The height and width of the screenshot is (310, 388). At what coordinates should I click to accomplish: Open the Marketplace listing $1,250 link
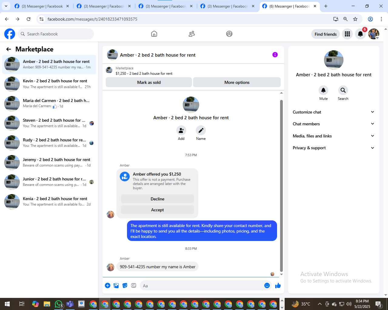click(144, 74)
